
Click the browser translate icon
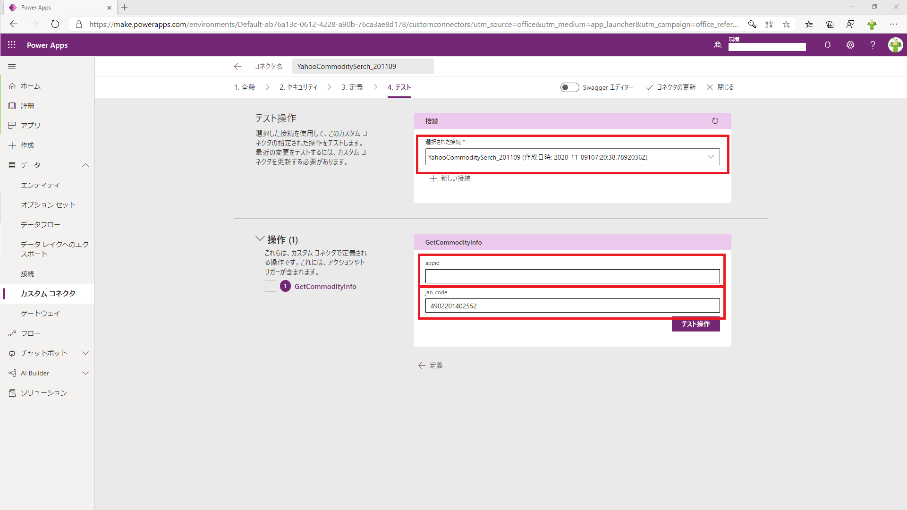click(x=769, y=24)
